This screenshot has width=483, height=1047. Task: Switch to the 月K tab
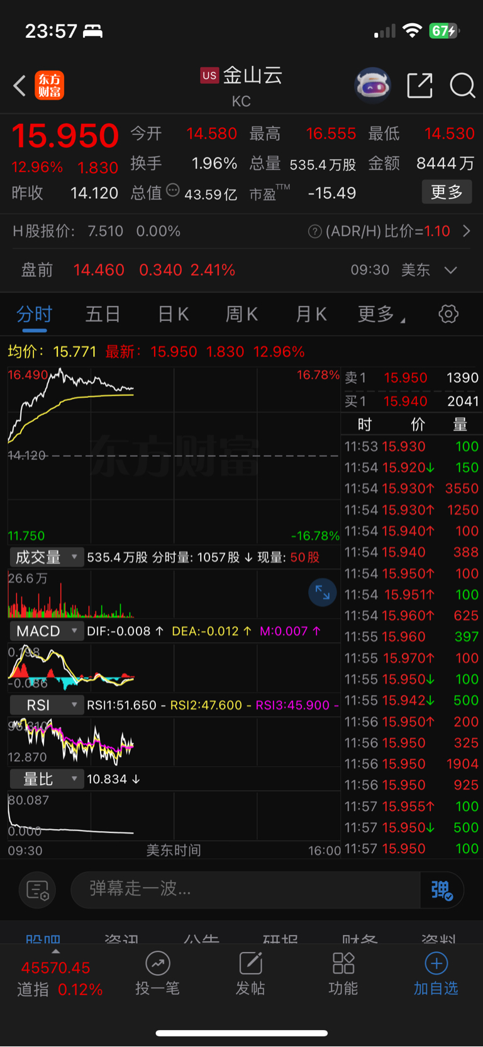311,314
